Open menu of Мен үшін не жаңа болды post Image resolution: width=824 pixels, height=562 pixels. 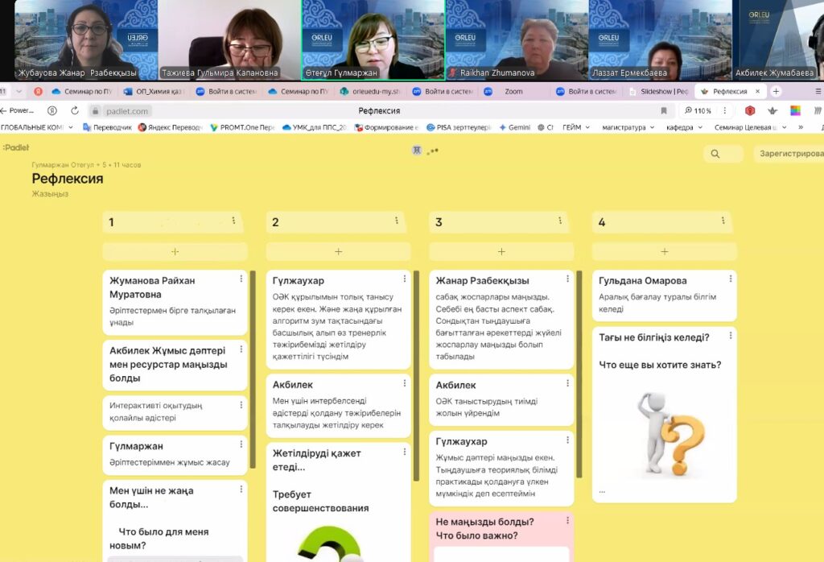(241, 490)
